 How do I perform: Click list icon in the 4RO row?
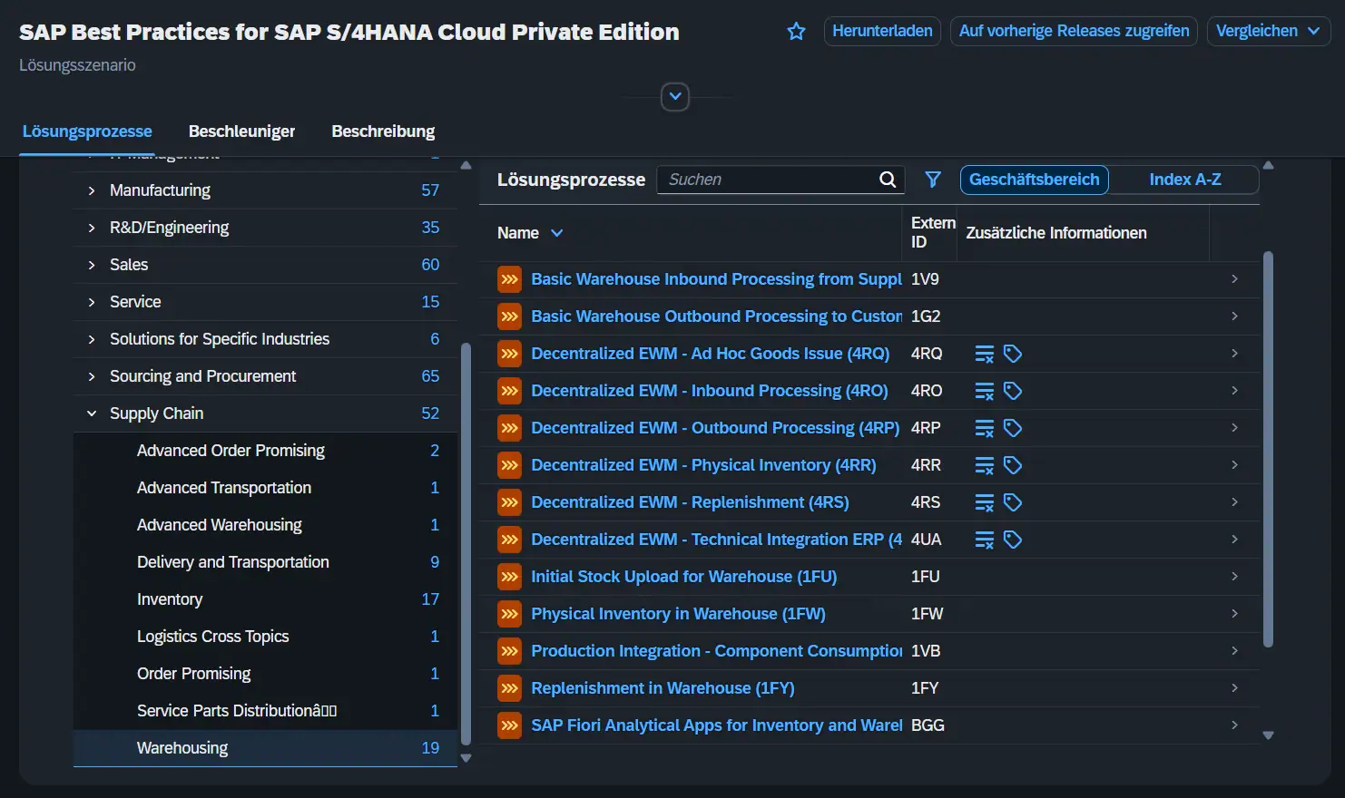tap(984, 391)
